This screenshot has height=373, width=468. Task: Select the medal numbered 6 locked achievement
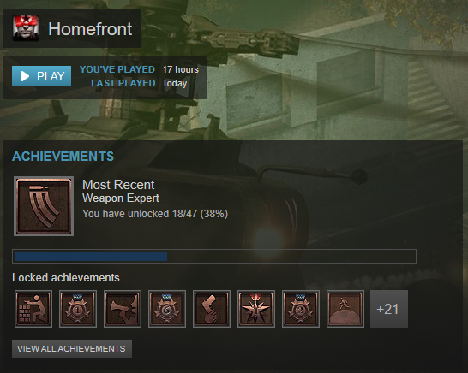(167, 309)
